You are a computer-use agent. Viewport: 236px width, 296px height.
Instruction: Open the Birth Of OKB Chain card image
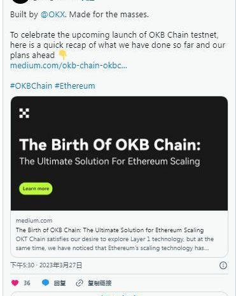119,153
